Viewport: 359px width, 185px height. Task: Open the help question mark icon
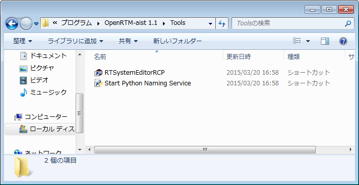343,41
